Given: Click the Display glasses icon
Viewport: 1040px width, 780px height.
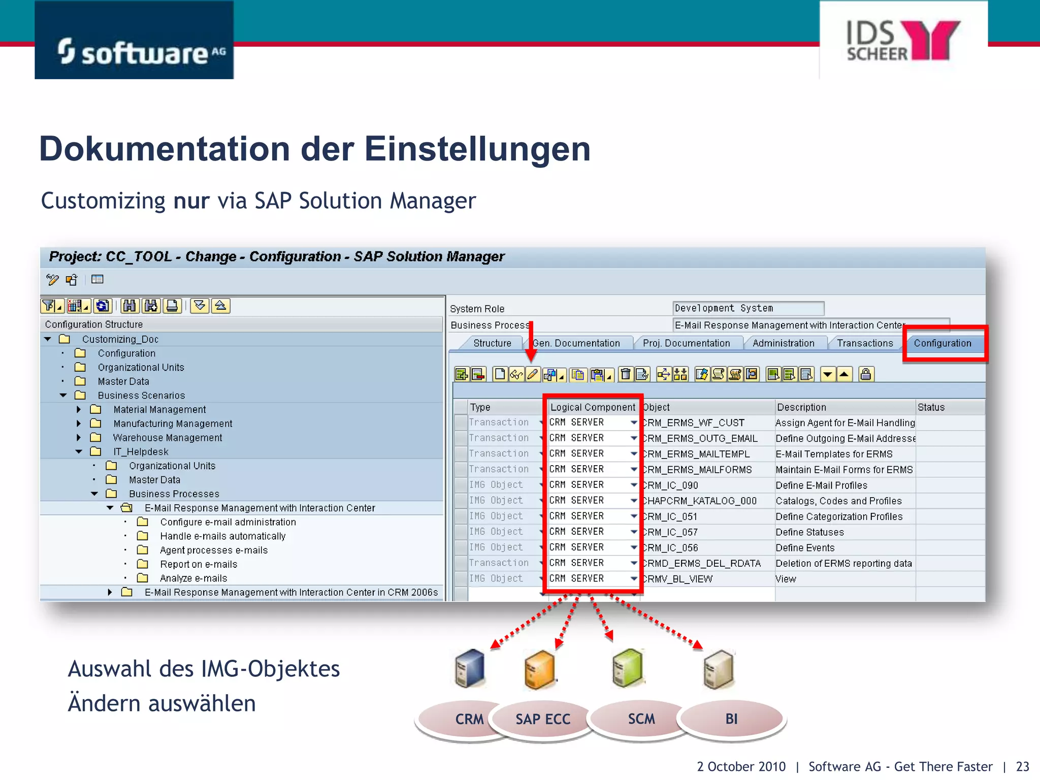Looking at the screenshot, I should (516, 375).
